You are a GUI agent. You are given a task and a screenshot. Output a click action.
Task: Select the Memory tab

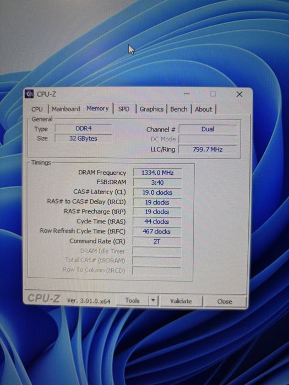[x=97, y=108]
